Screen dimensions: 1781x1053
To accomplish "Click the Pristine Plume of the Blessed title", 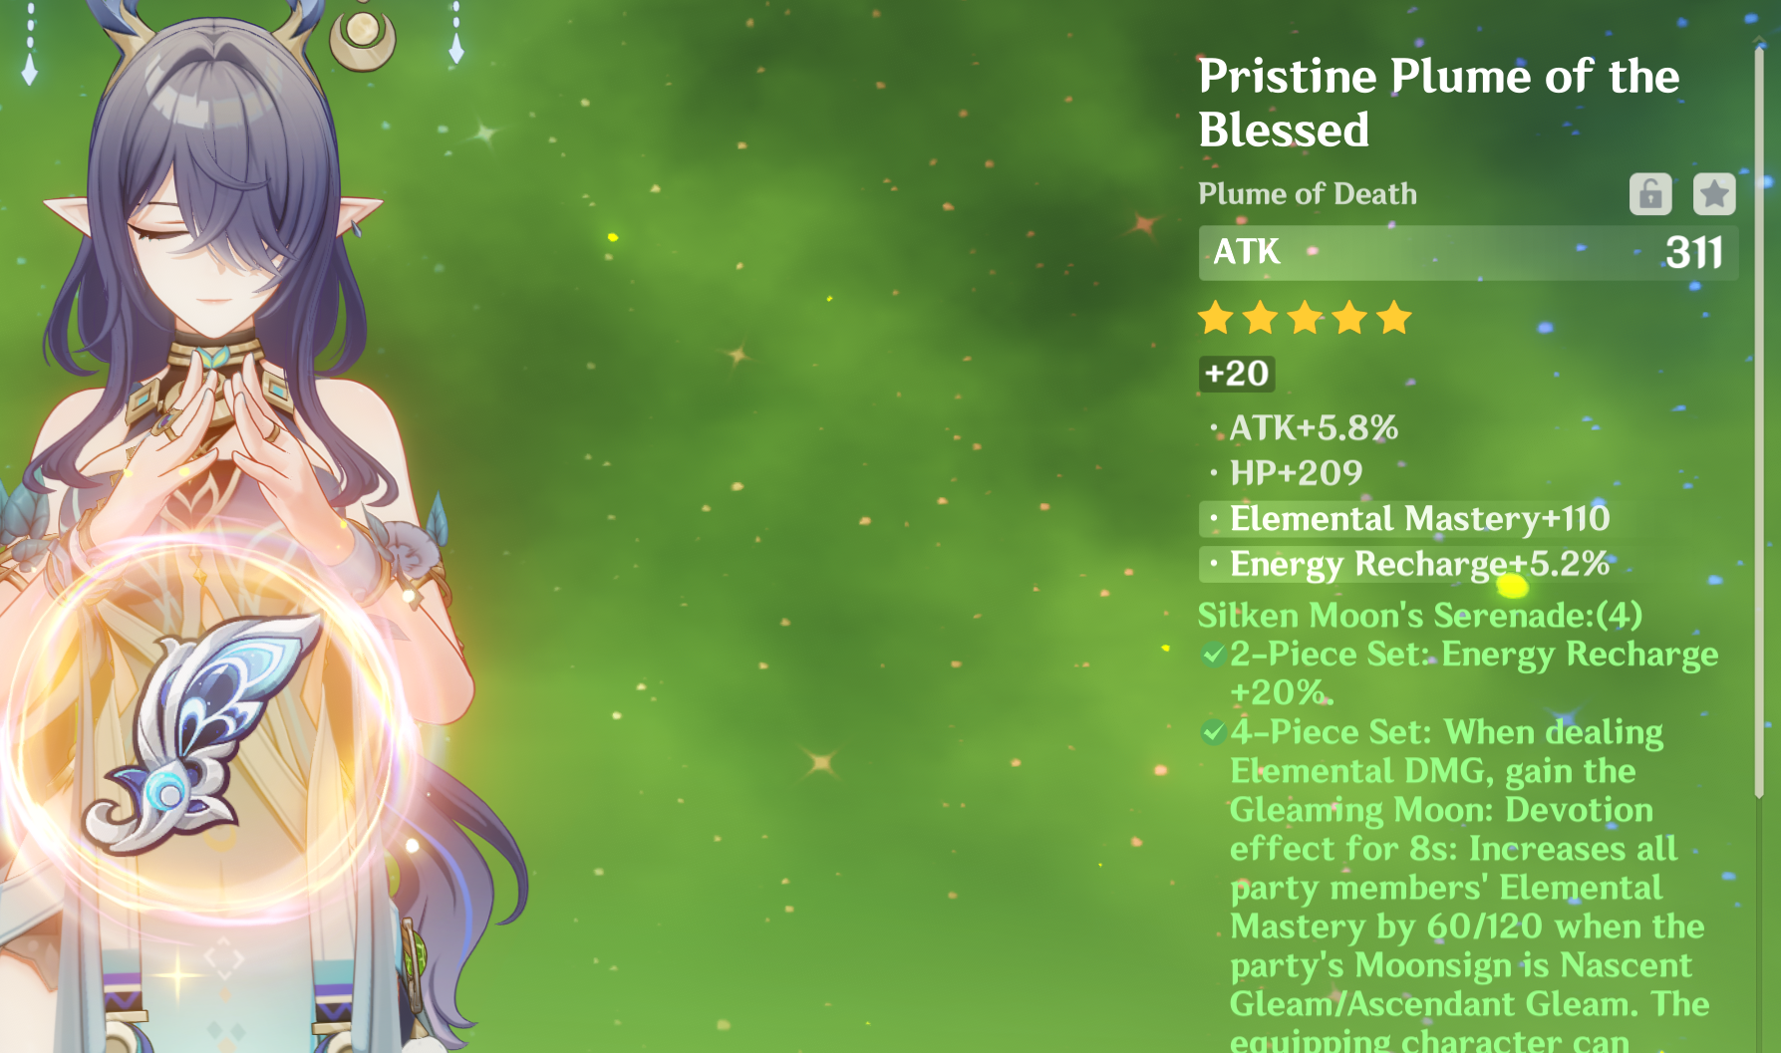I will click(x=1439, y=103).
